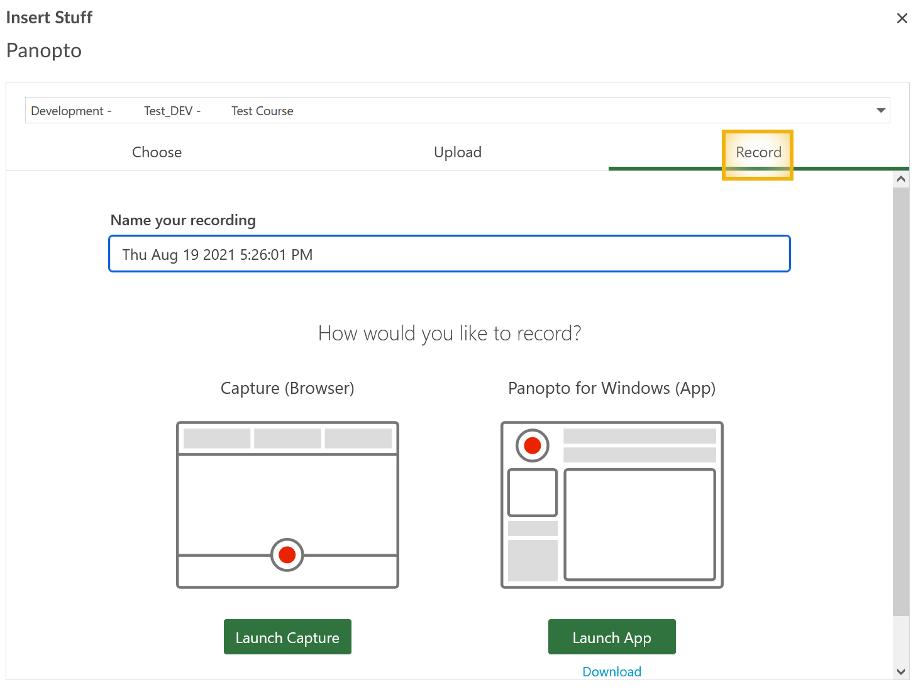Close the Insert Stuff dialog

(x=902, y=18)
